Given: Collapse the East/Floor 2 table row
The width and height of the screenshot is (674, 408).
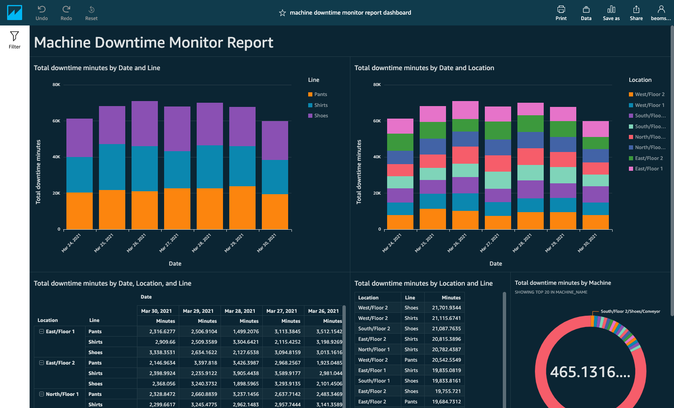Looking at the screenshot, I should (41, 362).
